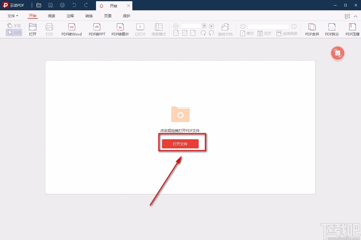Screen dimensions: 361x240
Task: Click the open folder icon in title bar
Action: [x=39, y=5]
